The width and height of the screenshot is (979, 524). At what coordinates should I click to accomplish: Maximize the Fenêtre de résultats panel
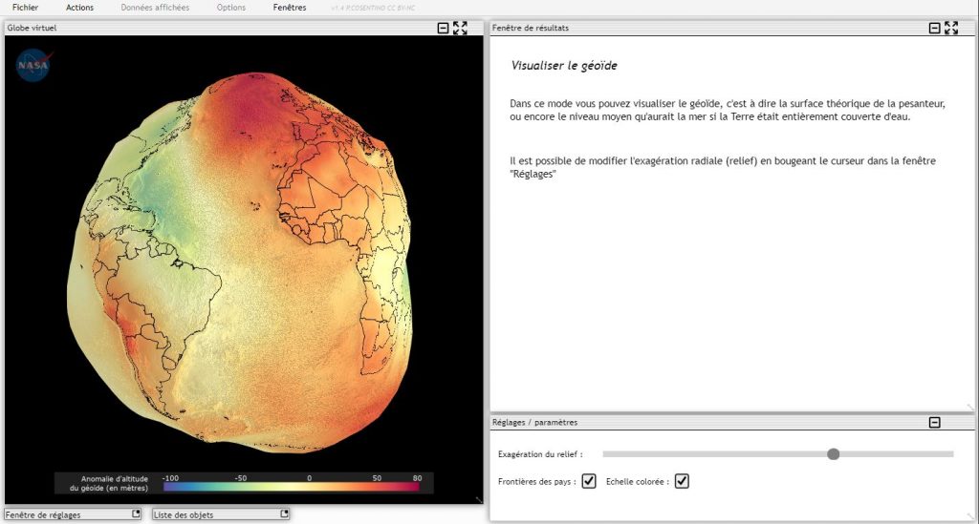(951, 29)
